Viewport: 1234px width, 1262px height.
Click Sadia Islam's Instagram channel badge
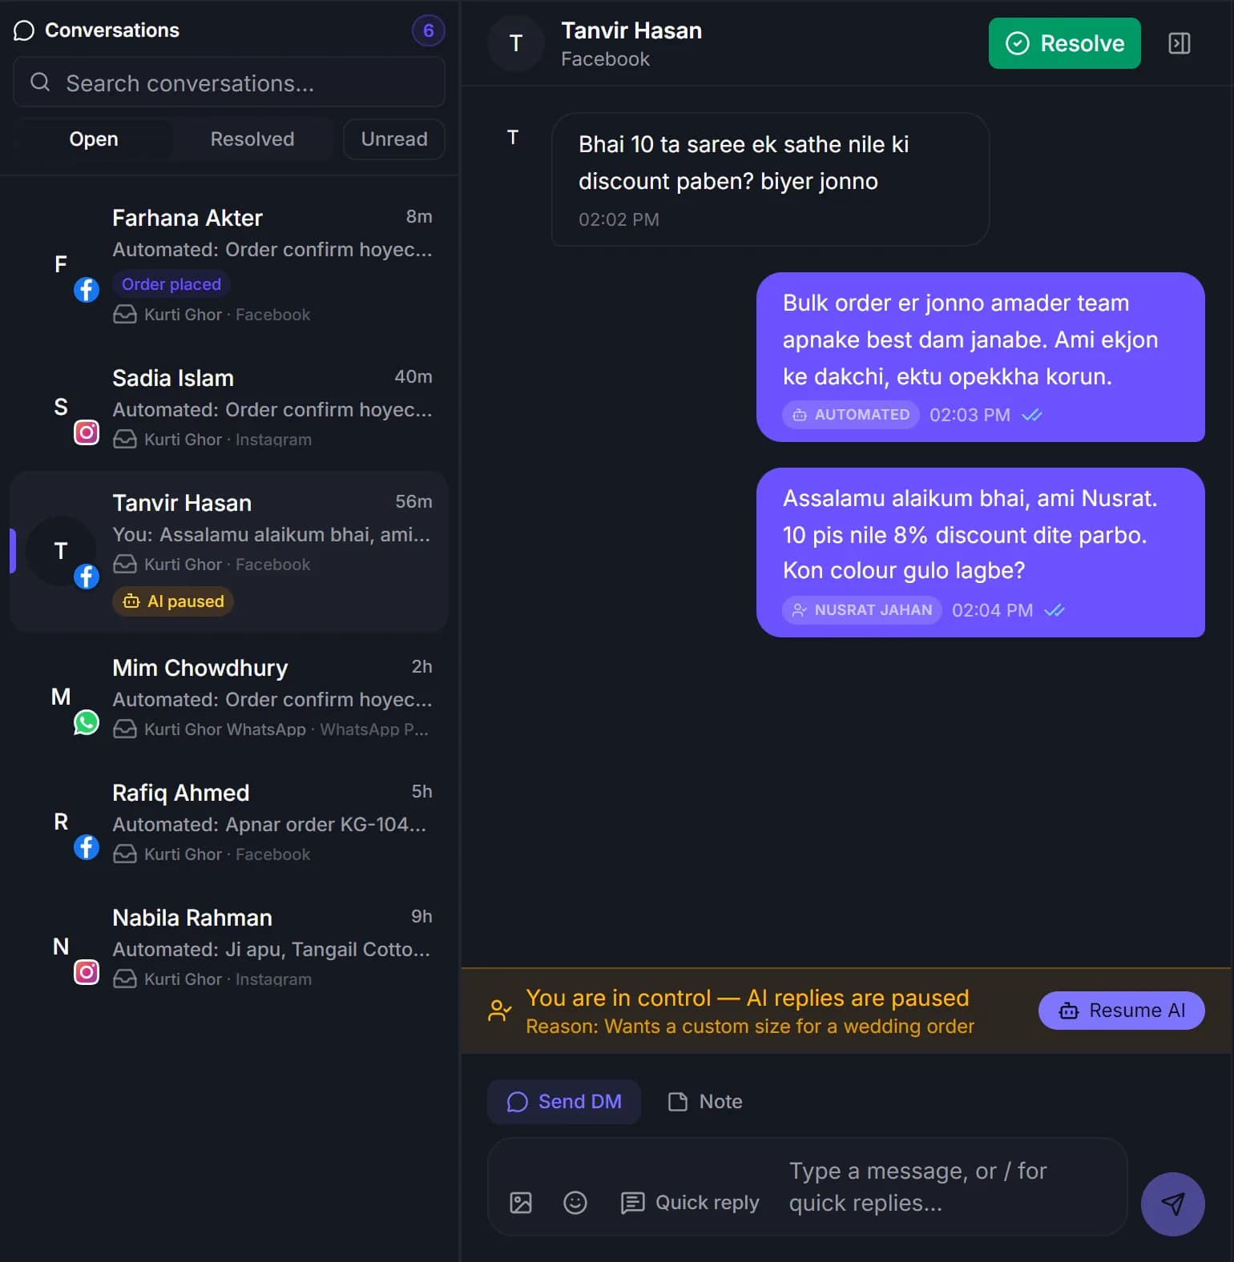coord(87,432)
